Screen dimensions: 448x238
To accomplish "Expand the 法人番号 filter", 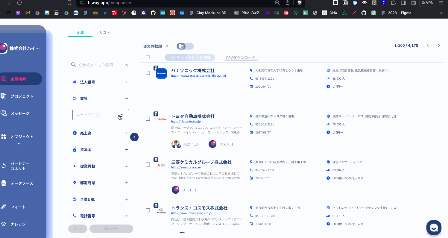I will (x=127, y=82).
